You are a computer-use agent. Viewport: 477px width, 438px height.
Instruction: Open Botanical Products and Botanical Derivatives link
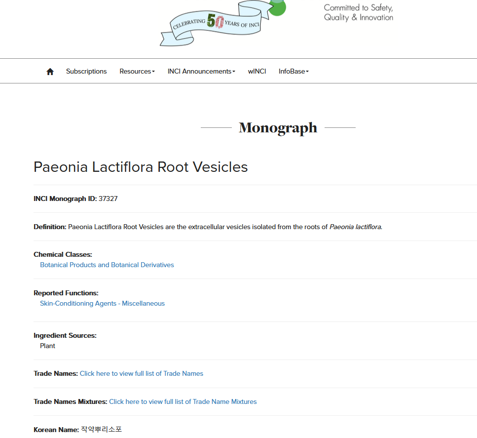tap(107, 265)
